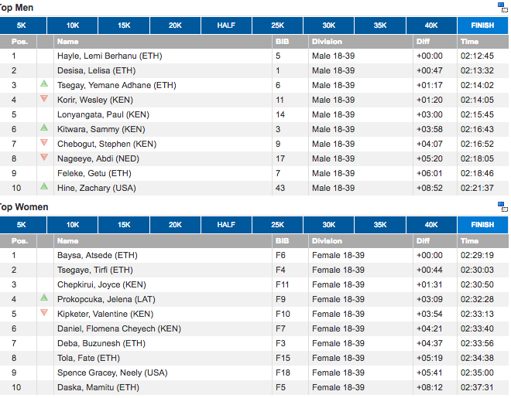The image size is (511, 398).
Task: Click the Time column header in Top Men
Action: [x=470, y=41]
